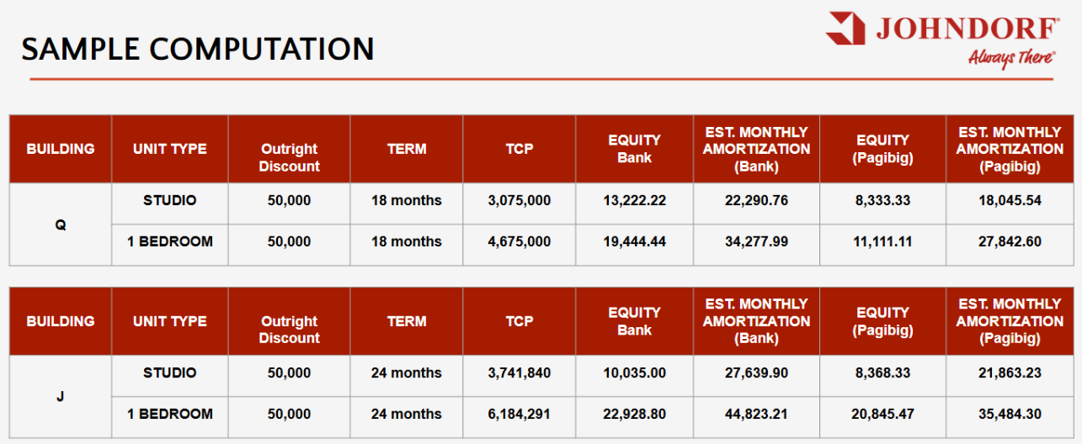Select the 13,222.22 bank equity cell
This screenshot has height=444, width=1082.
(x=634, y=201)
